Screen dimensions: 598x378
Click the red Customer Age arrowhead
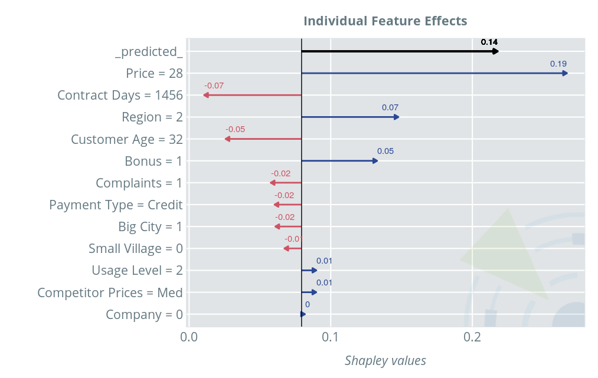227,139
